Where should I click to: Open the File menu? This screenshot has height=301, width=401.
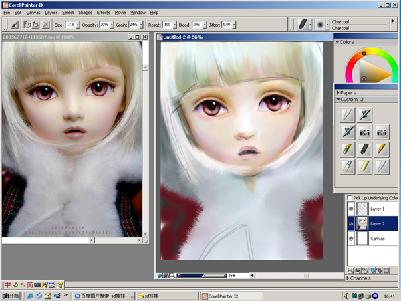(7, 13)
